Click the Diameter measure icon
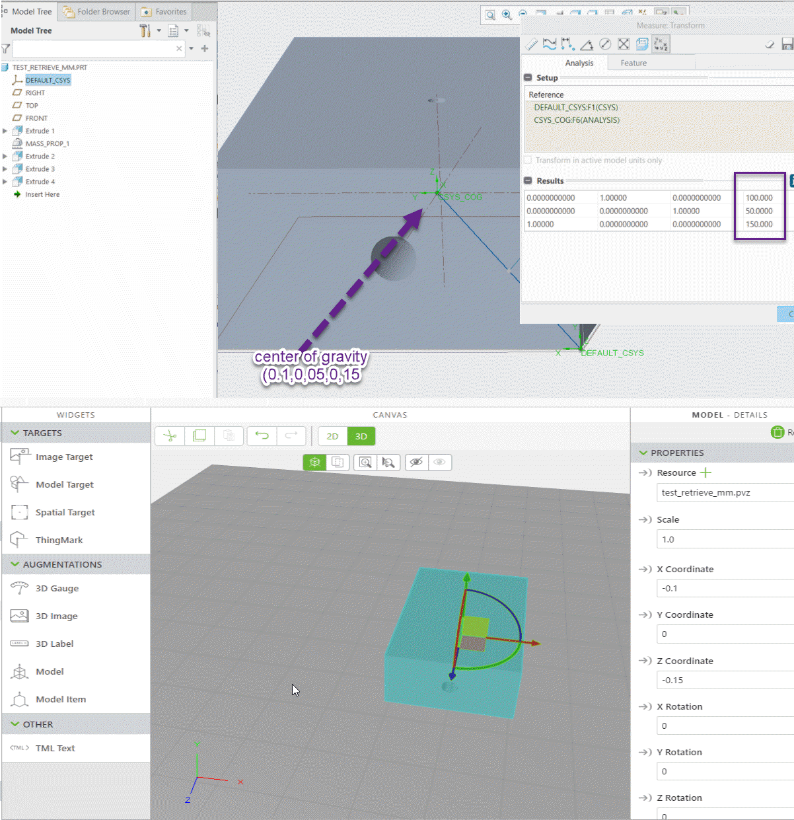The image size is (794, 820). pyautogui.click(x=606, y=44)
